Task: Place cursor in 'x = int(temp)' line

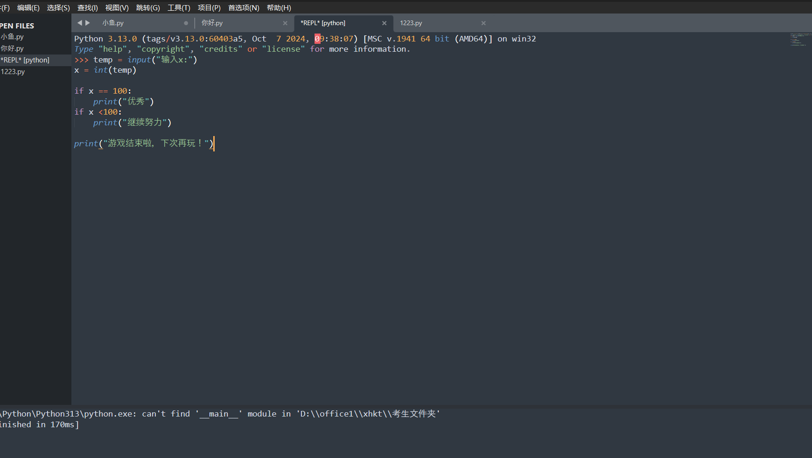Action: coord(105,70)
